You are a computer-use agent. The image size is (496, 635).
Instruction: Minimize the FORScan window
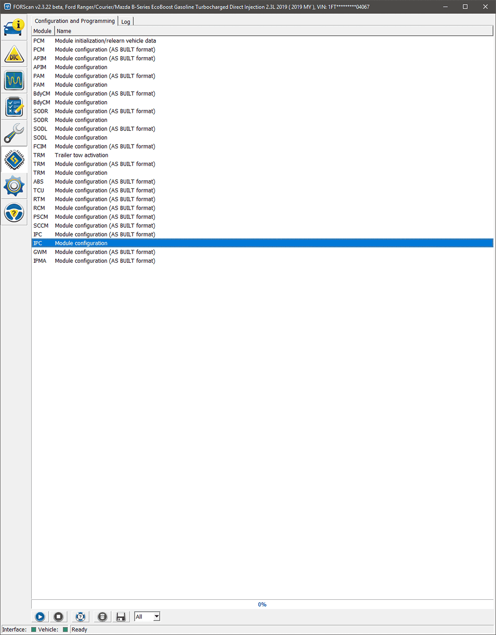point(445,7)
